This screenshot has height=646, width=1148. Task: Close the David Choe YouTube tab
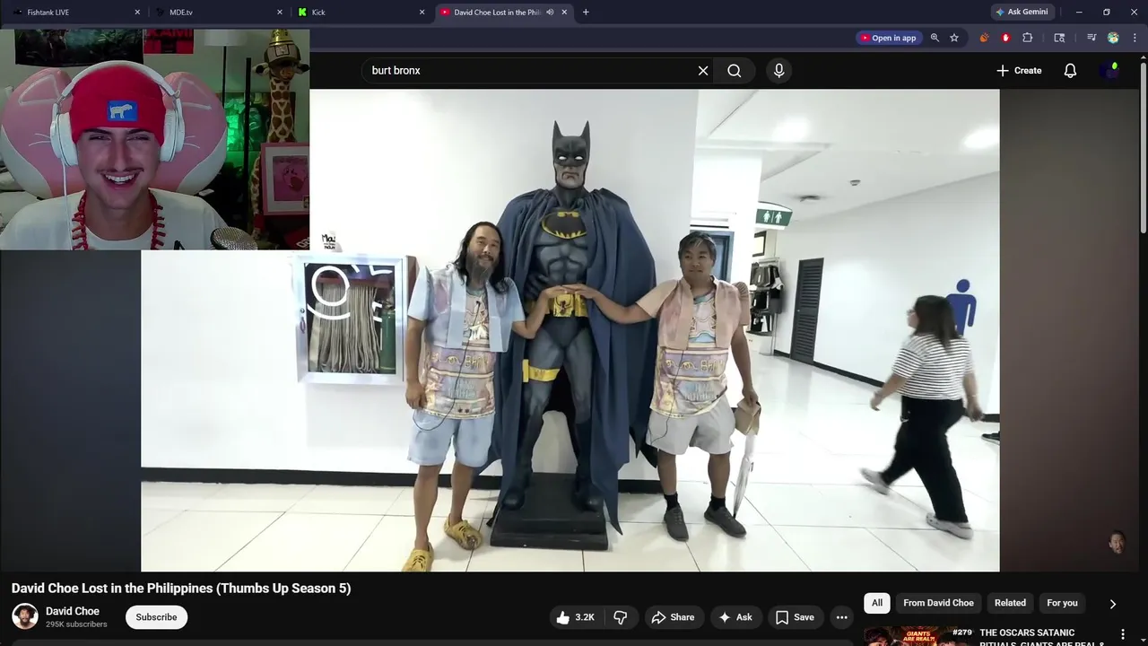565,13
